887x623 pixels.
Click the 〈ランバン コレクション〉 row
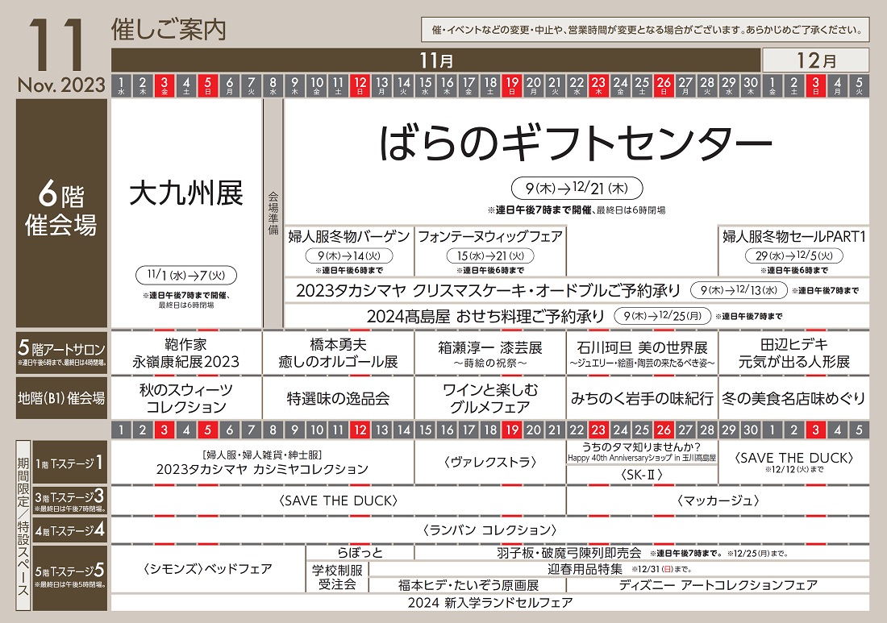click(x=490, y=530)
